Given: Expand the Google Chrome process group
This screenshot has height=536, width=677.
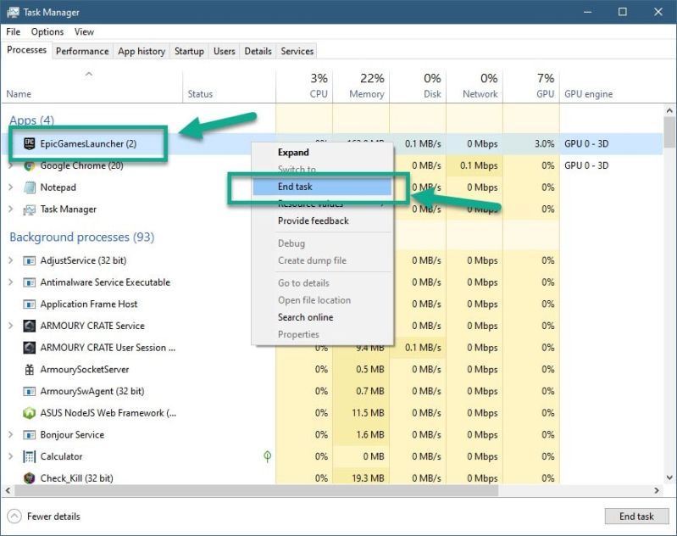Looking at the screenshot, I should coord(11,165).
